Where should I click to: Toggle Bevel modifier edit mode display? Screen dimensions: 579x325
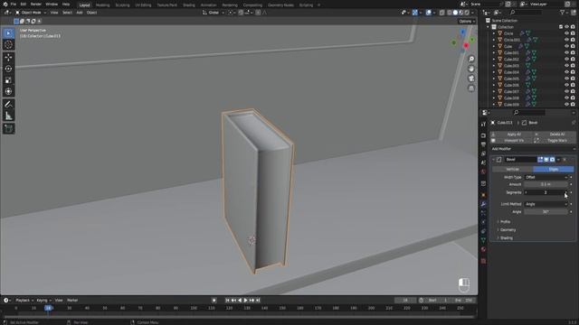pos(540,160)
